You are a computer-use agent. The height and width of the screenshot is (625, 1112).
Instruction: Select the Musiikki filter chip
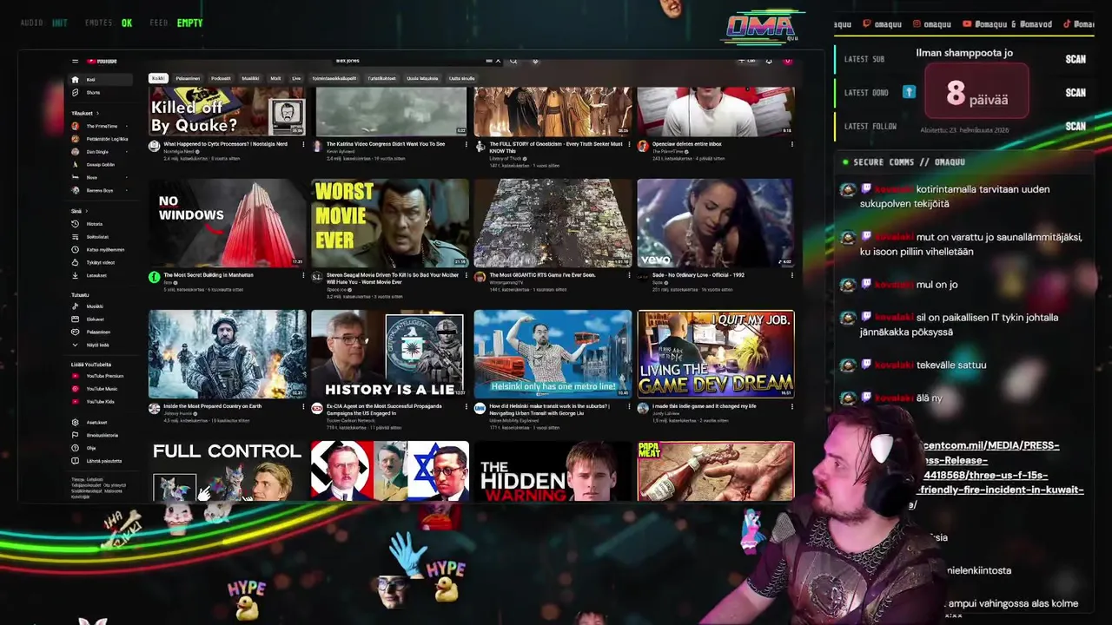250,78
